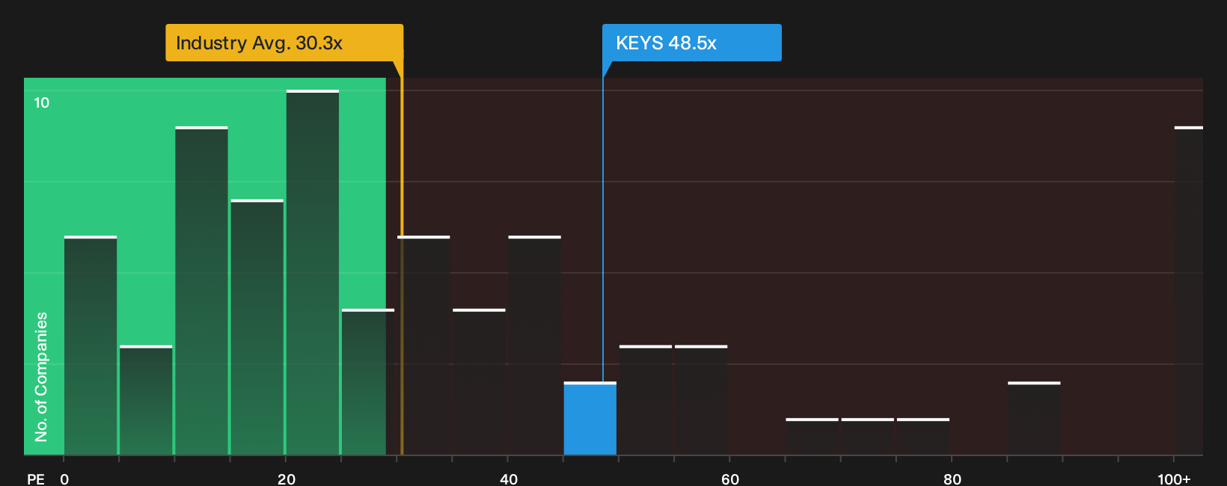Click the bar for PE 25-30
Image resolution: width=1227 pixels, height=486 pixels.
368,382
